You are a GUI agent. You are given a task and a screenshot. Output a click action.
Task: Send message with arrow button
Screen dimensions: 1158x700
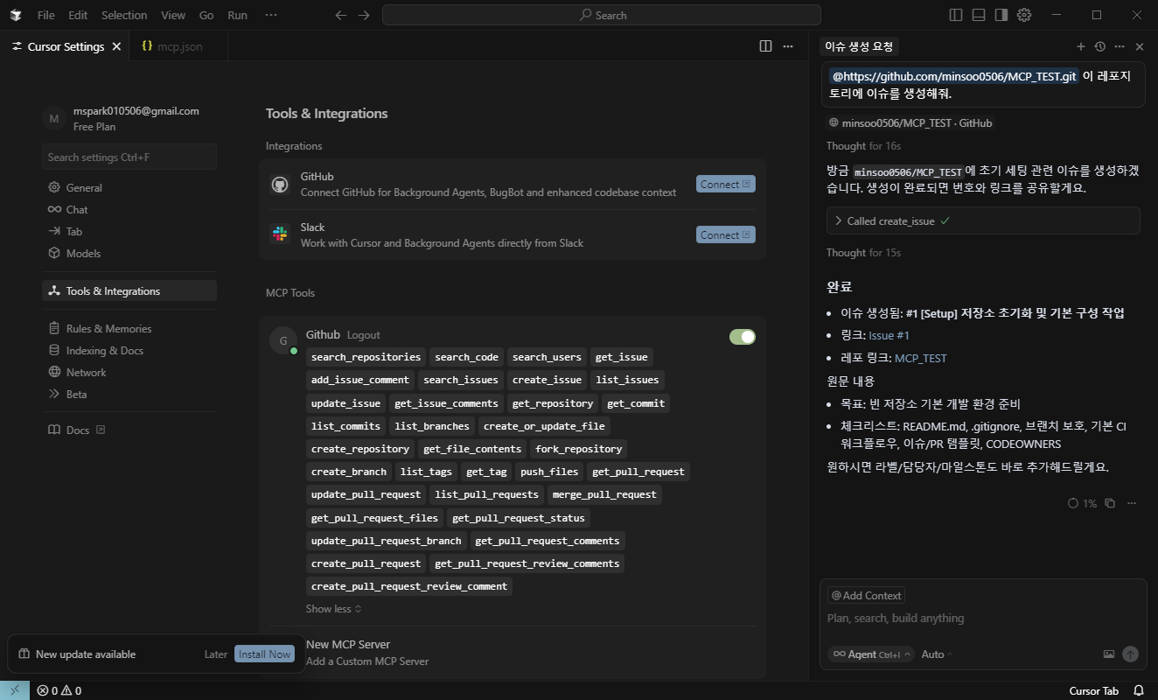click(1130, 654)
